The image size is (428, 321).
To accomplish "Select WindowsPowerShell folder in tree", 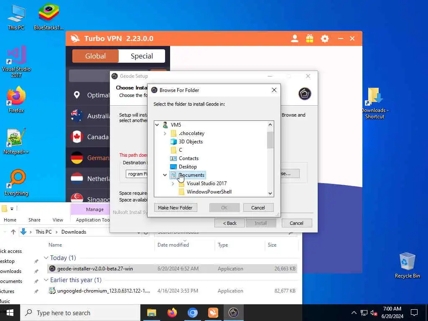I will (209, 192).
